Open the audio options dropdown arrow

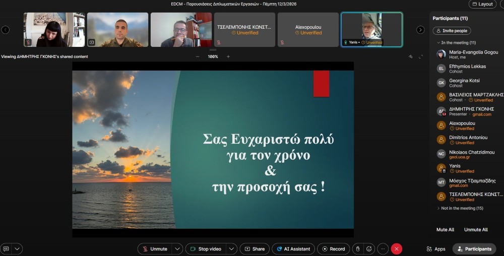pyautogui.click(x=177, y=249)
